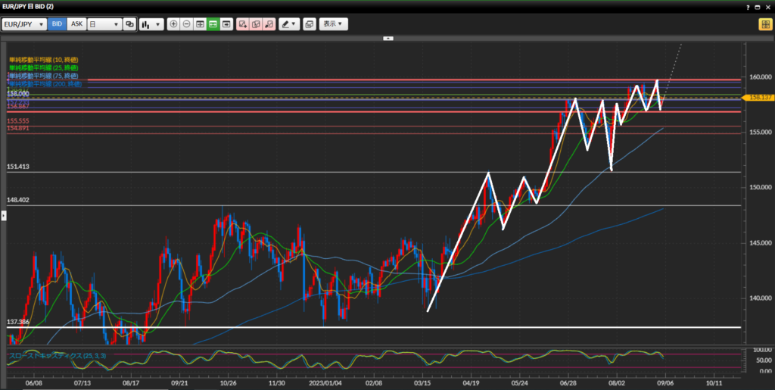Click the yellow crosshair icon at right
This screenshot has width=775, height=390.
[764, 24]
